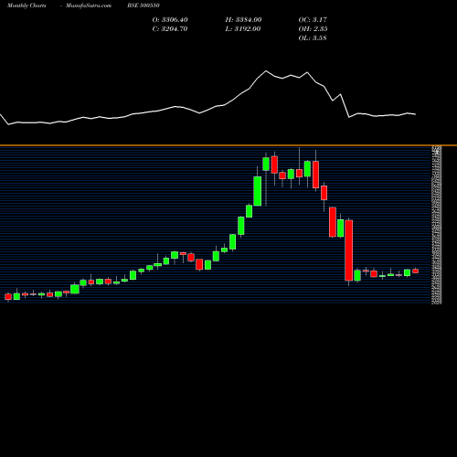Click the peak of the white line chart

coord(266,71)
